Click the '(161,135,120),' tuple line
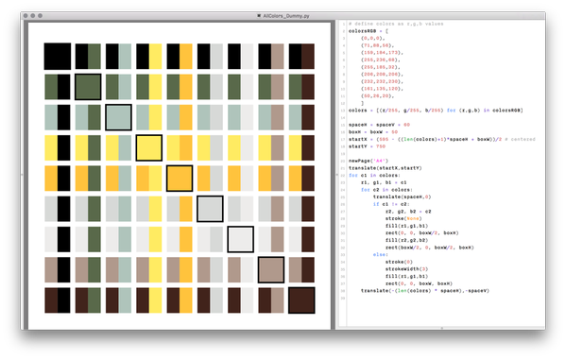Screen dimensions: 566x359 tap(382, 89)
